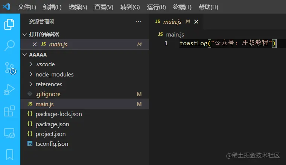Screen dimensions: 286x165
Task: Open the Extensions view
Action: 9,111
